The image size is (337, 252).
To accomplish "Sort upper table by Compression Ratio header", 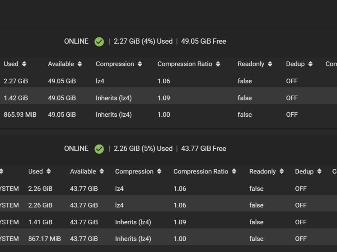I will [185, 64].
